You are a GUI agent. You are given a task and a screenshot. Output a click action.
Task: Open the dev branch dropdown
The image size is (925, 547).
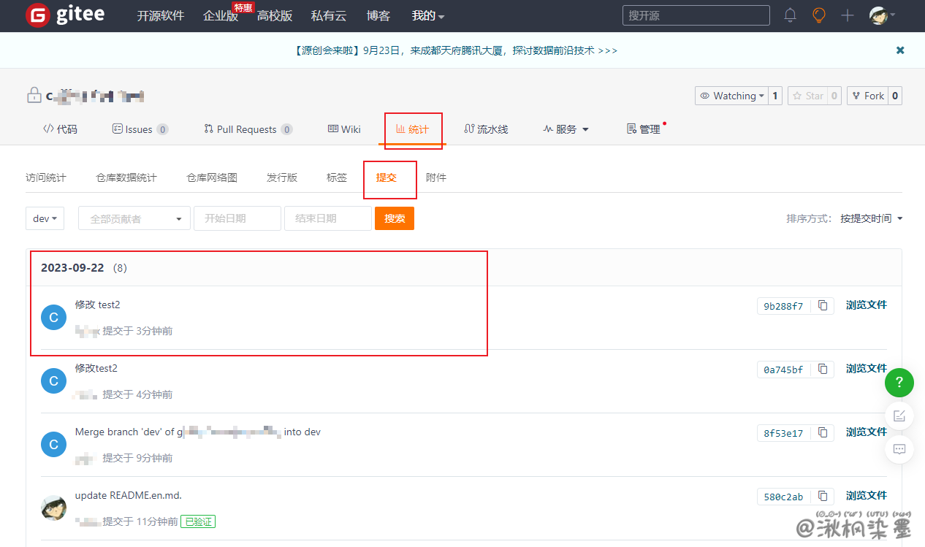45,218
